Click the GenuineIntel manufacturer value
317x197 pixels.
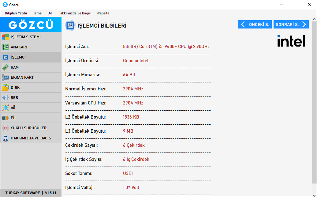[x=136, y=61]
